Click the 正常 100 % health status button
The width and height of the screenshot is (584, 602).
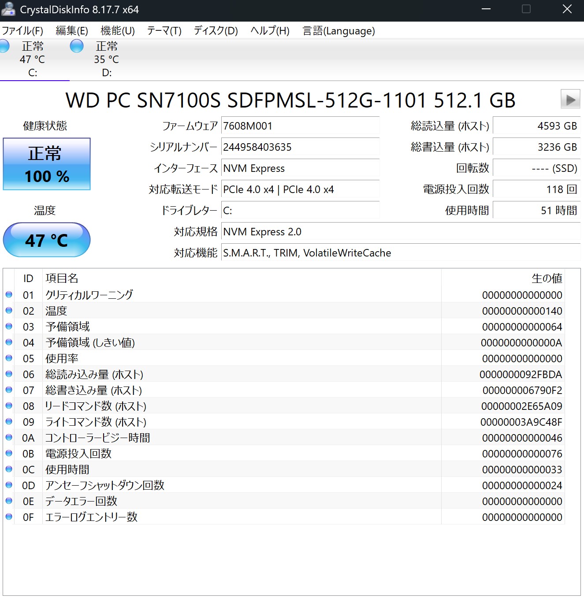(47, 164)
